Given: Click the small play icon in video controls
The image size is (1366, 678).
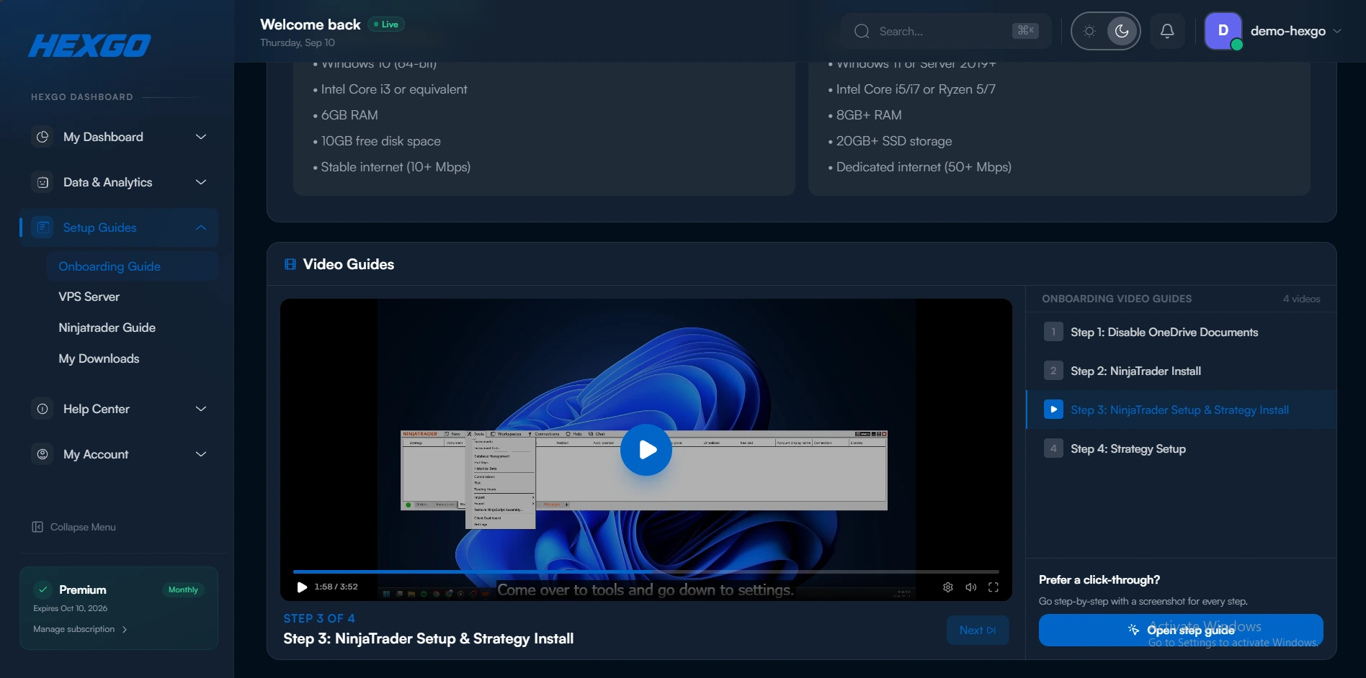Looking at the screenshot, I should 302,587.
